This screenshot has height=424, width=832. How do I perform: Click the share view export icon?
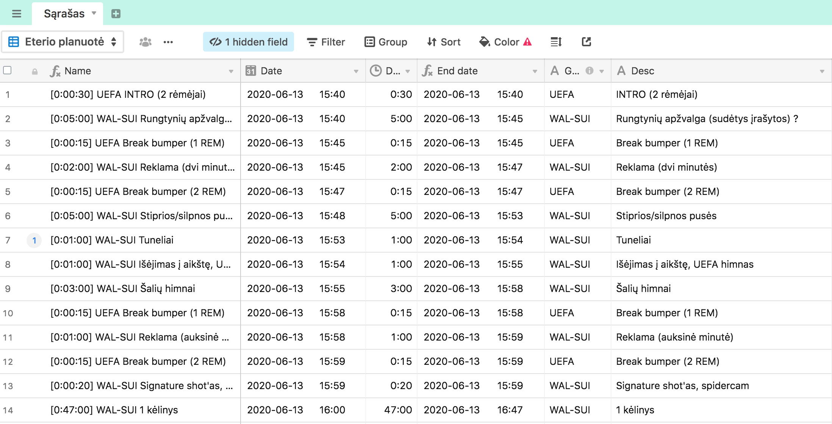(x=586, y=42)
